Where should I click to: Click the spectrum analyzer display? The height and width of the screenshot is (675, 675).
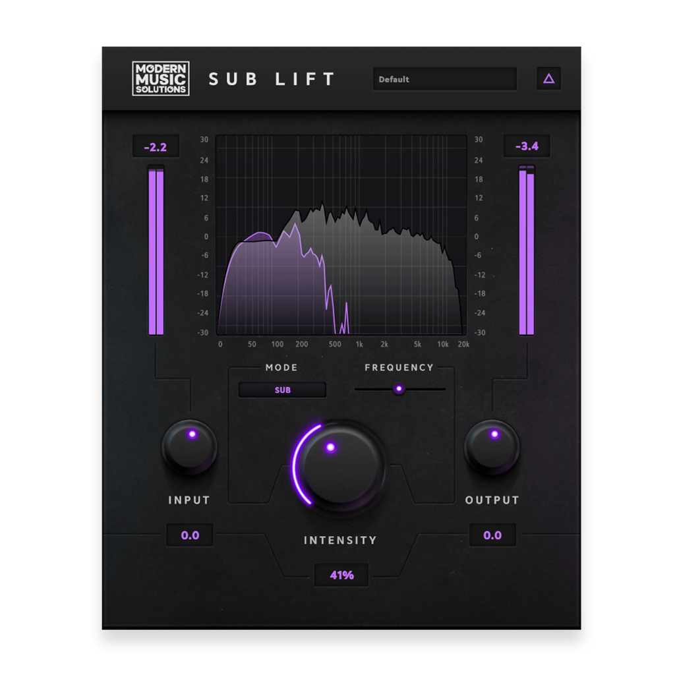click(341, 235)
